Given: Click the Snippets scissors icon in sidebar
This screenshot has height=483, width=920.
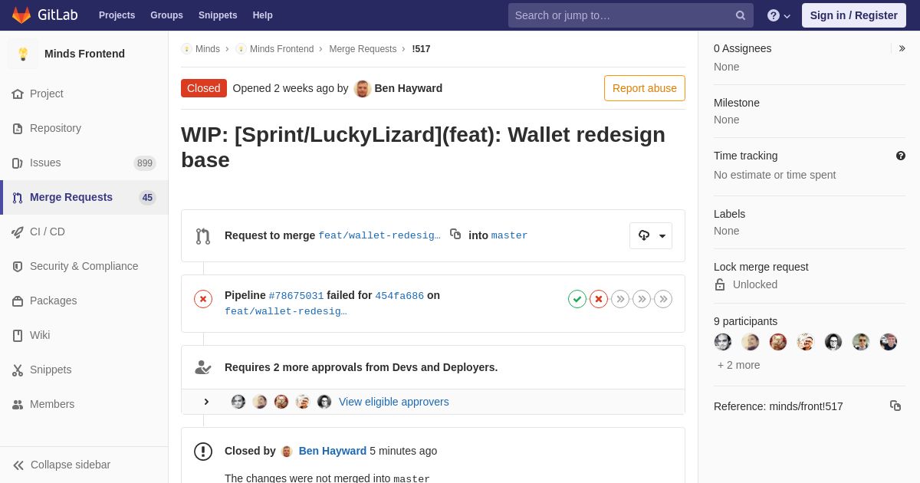Looking at the screenshot, I should click(18, 370).
